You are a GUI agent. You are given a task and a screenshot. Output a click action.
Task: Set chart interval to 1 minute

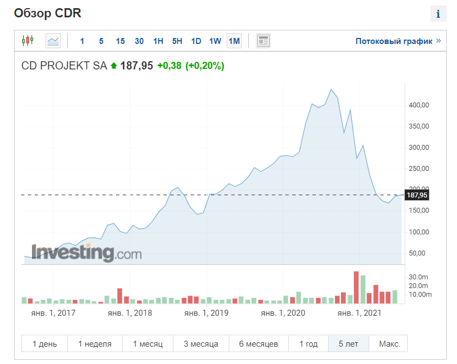click(x=82, y=41)
